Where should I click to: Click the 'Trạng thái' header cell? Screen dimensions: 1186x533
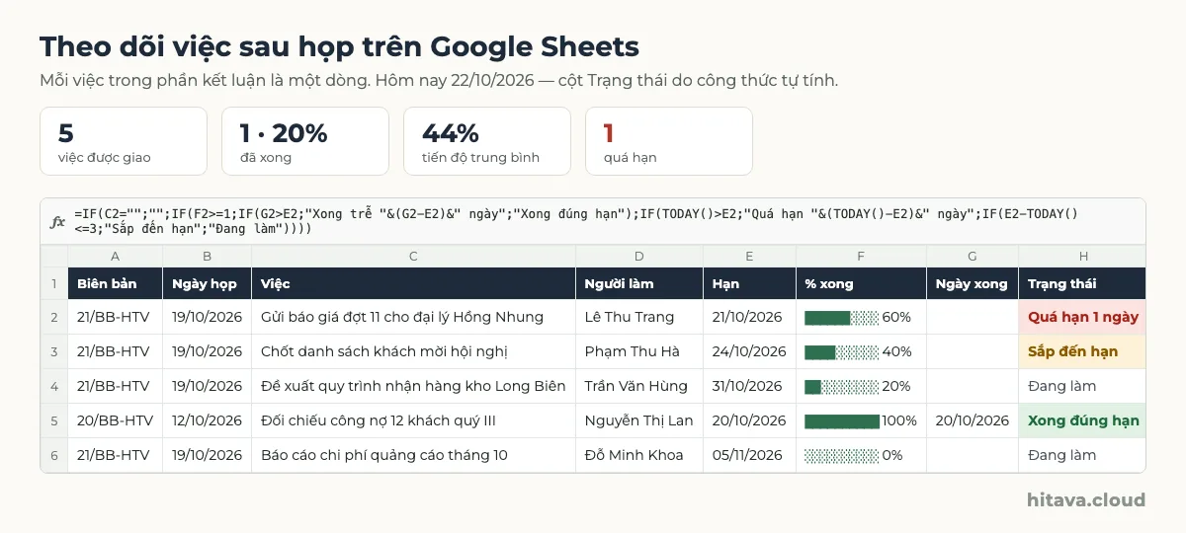1082,284
